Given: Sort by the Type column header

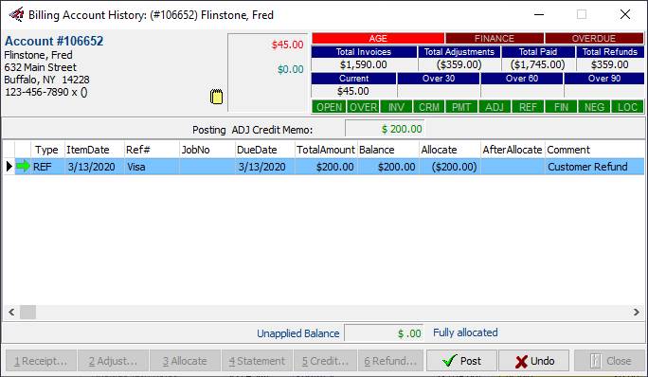Looking at the screenshot, I should click(x=46, y=150).
